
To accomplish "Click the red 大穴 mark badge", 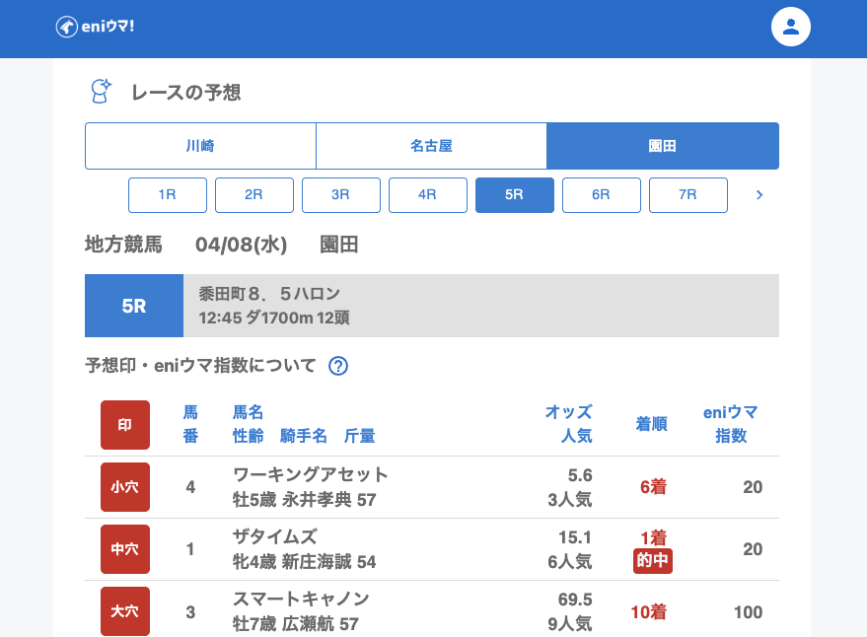I will (125, 611).
